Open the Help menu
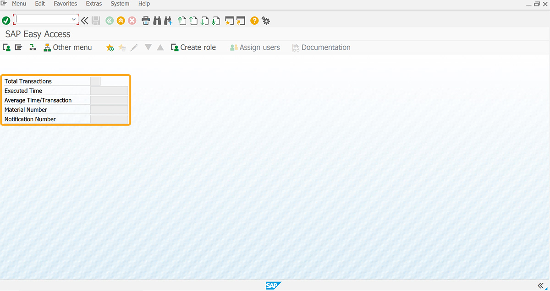This screenshot has width=550, height=291. coord(144,4)
